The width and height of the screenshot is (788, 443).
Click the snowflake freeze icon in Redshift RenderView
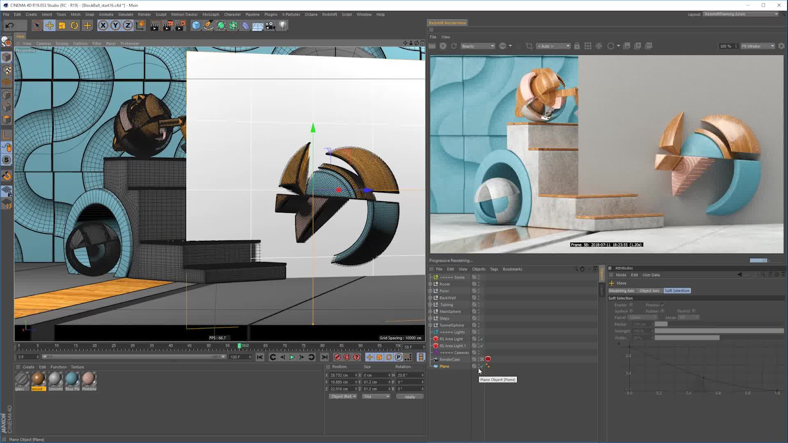pyautogui.click(x=598, y=46)
